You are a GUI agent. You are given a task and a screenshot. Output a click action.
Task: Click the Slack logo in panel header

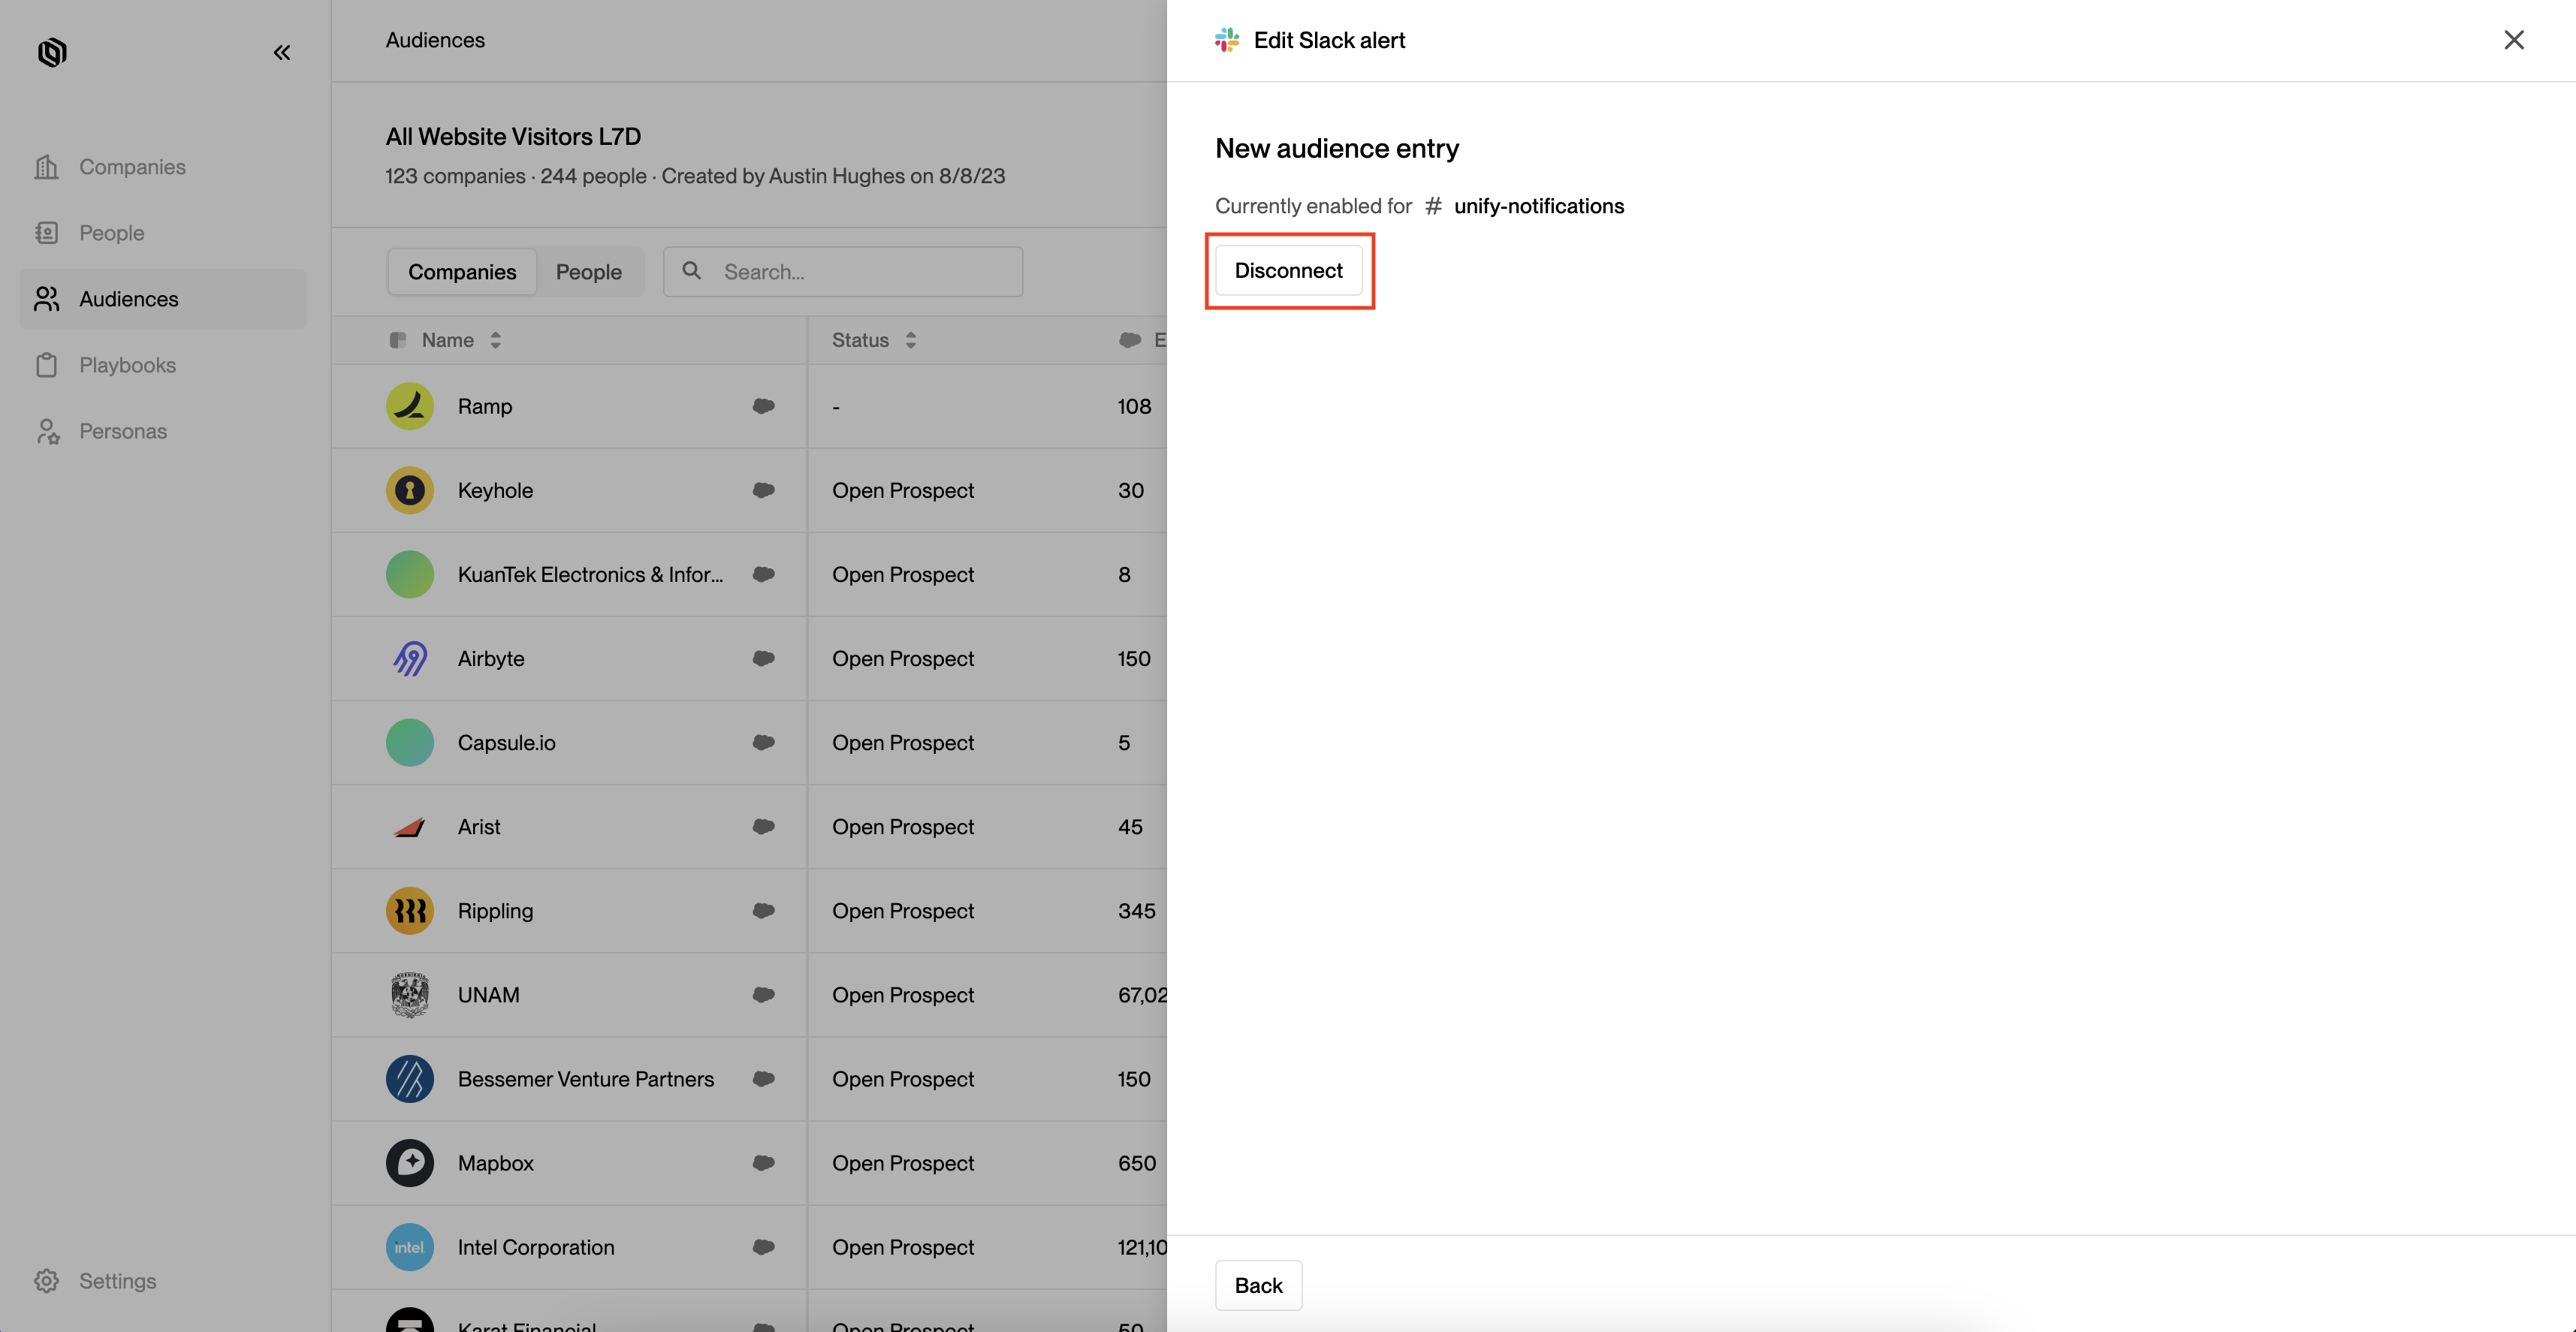click(1227, 40)
